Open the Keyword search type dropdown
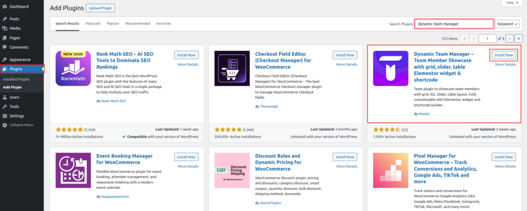This screenshot has width=527, height=211. tap(508, 24)
